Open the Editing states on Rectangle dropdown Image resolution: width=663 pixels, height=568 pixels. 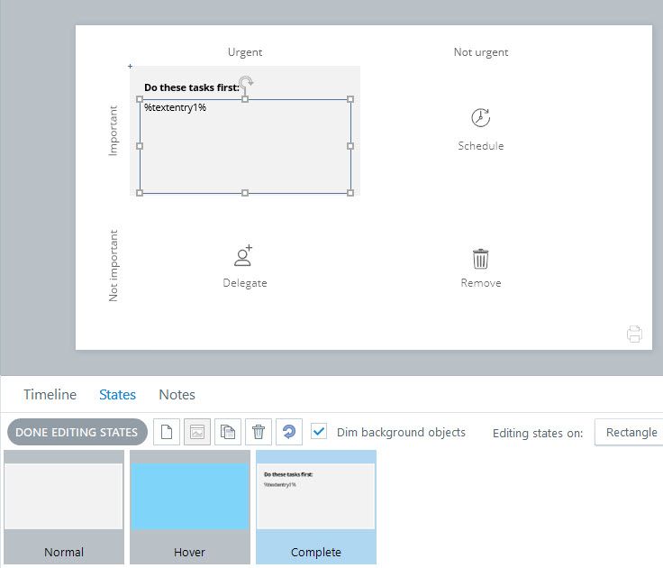pyautogui.click(x=631, y=432)
